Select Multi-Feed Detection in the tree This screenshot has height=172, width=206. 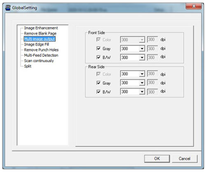click(x=41, y=55)
